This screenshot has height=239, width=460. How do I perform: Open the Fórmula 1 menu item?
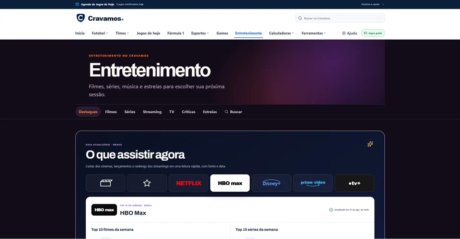coord(176,33)
